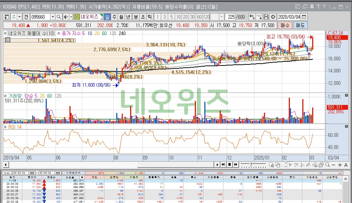Click the add chart pane icon
The image size is (352, 203).
click(x=272, y=165)
